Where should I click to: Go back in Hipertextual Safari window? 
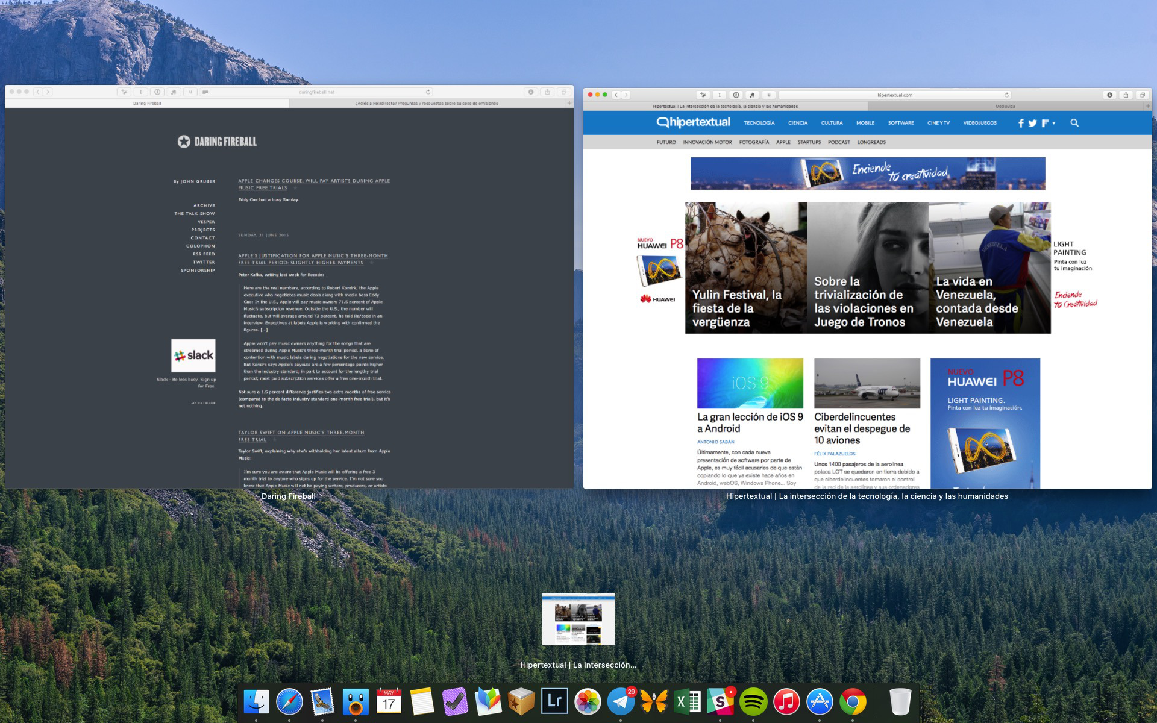(x=616, y=95)
